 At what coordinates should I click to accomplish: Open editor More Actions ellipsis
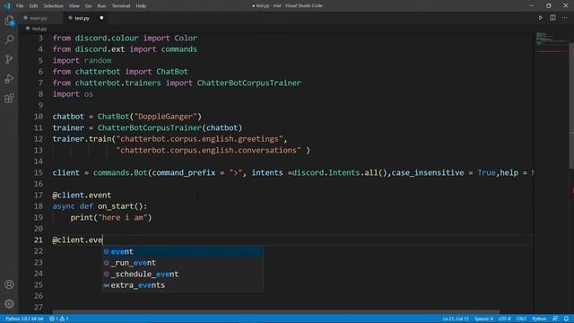point(564,18)
